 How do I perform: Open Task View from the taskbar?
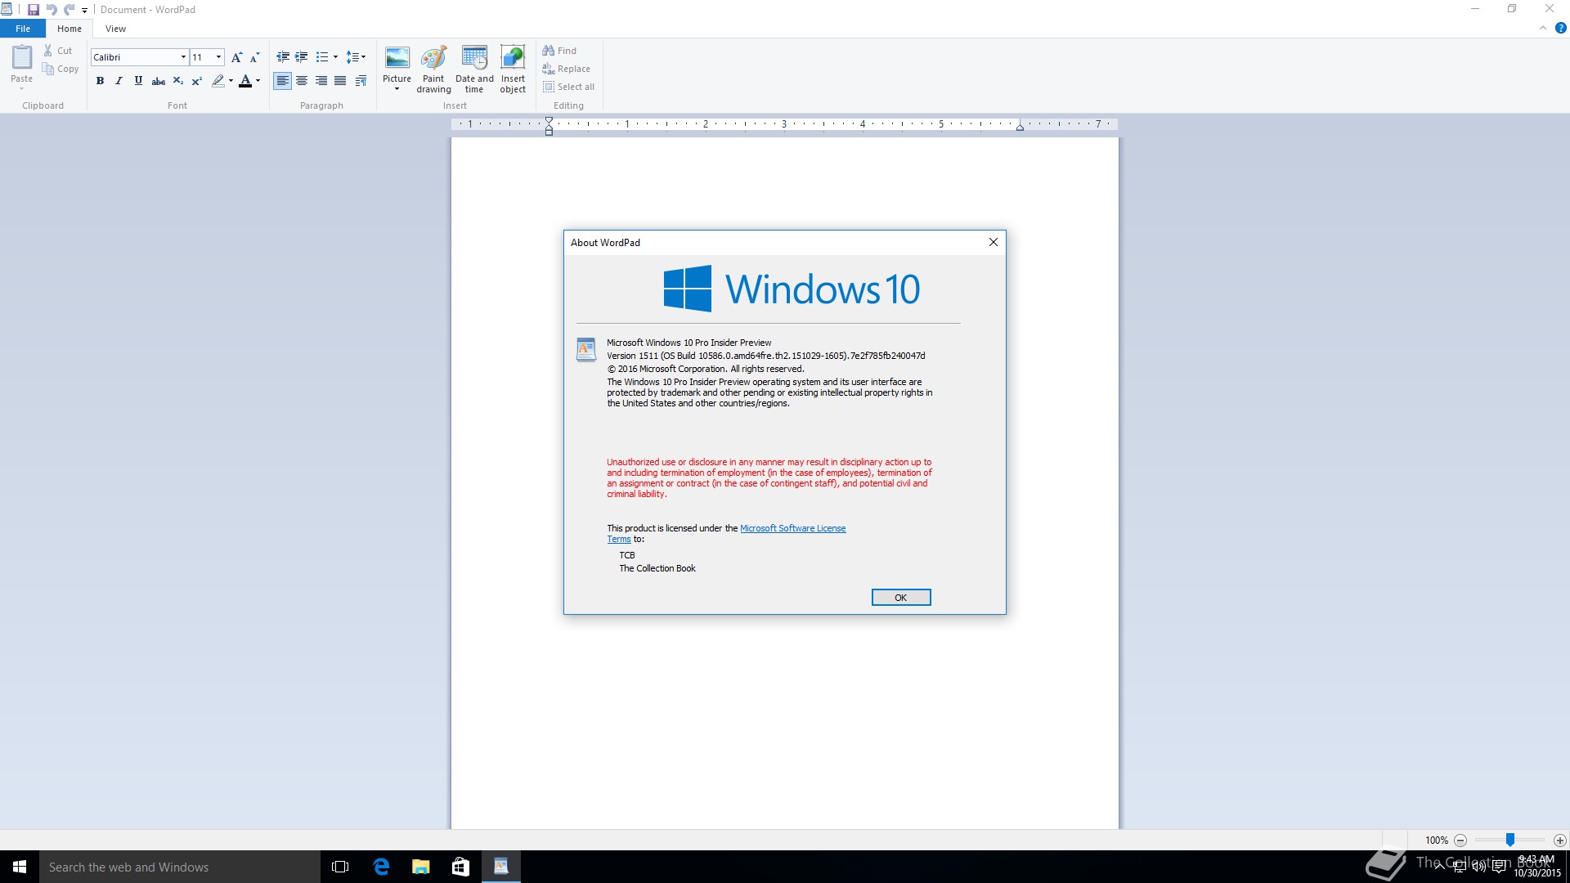(x=340, y=867)
